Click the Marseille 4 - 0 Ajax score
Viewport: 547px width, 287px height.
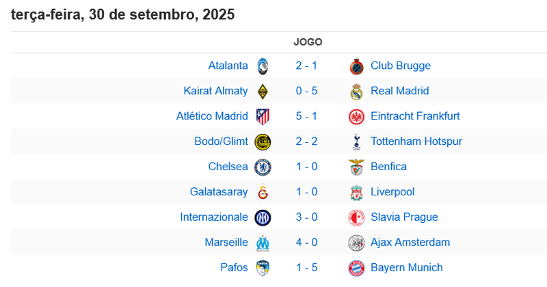coord(306,243)
